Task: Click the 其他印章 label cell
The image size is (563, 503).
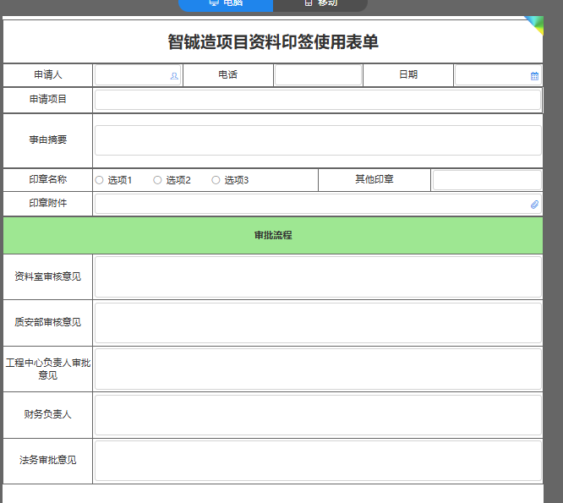Action: [x=374, y=179]
